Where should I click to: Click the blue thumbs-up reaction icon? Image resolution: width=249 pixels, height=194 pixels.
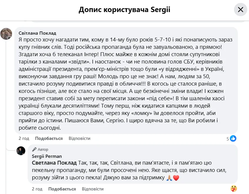[233, 138]
